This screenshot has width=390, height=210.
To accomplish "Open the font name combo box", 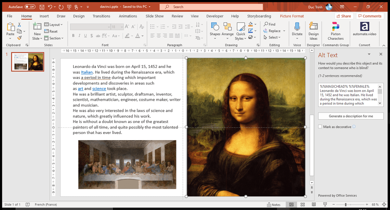I will click(90, 27).
